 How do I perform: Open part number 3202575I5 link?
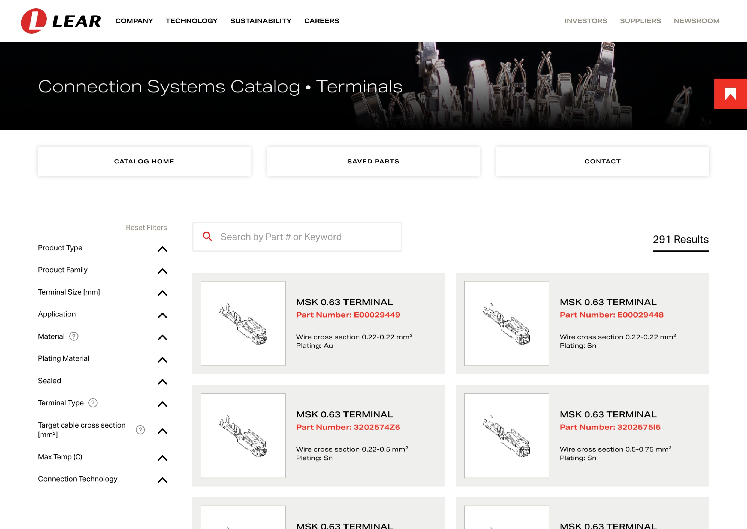click(x=610, y=427)
